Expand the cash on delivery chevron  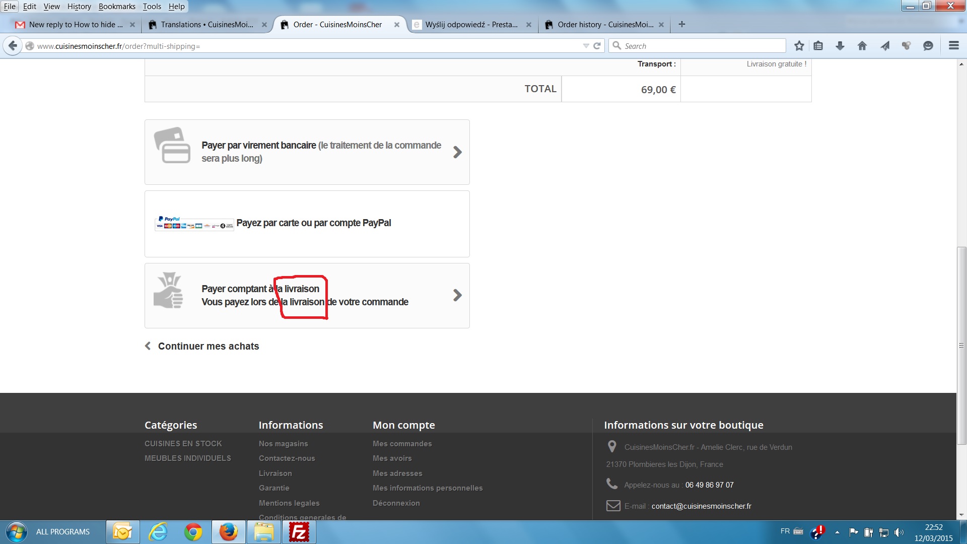tap(457, 295)
